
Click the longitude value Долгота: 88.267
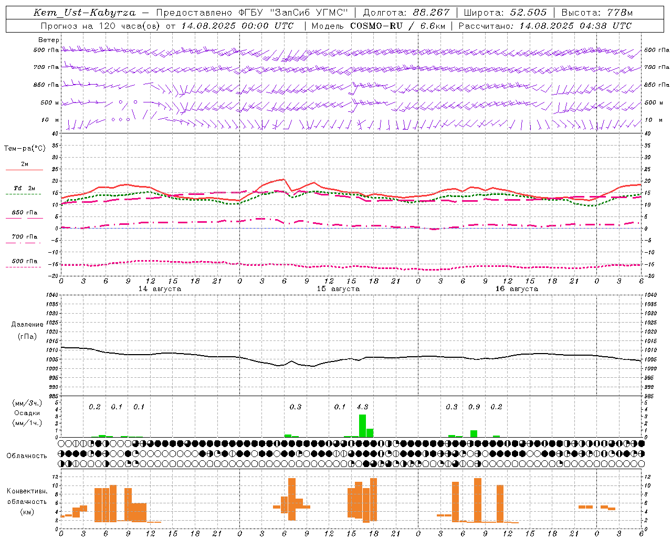(406, 13)
